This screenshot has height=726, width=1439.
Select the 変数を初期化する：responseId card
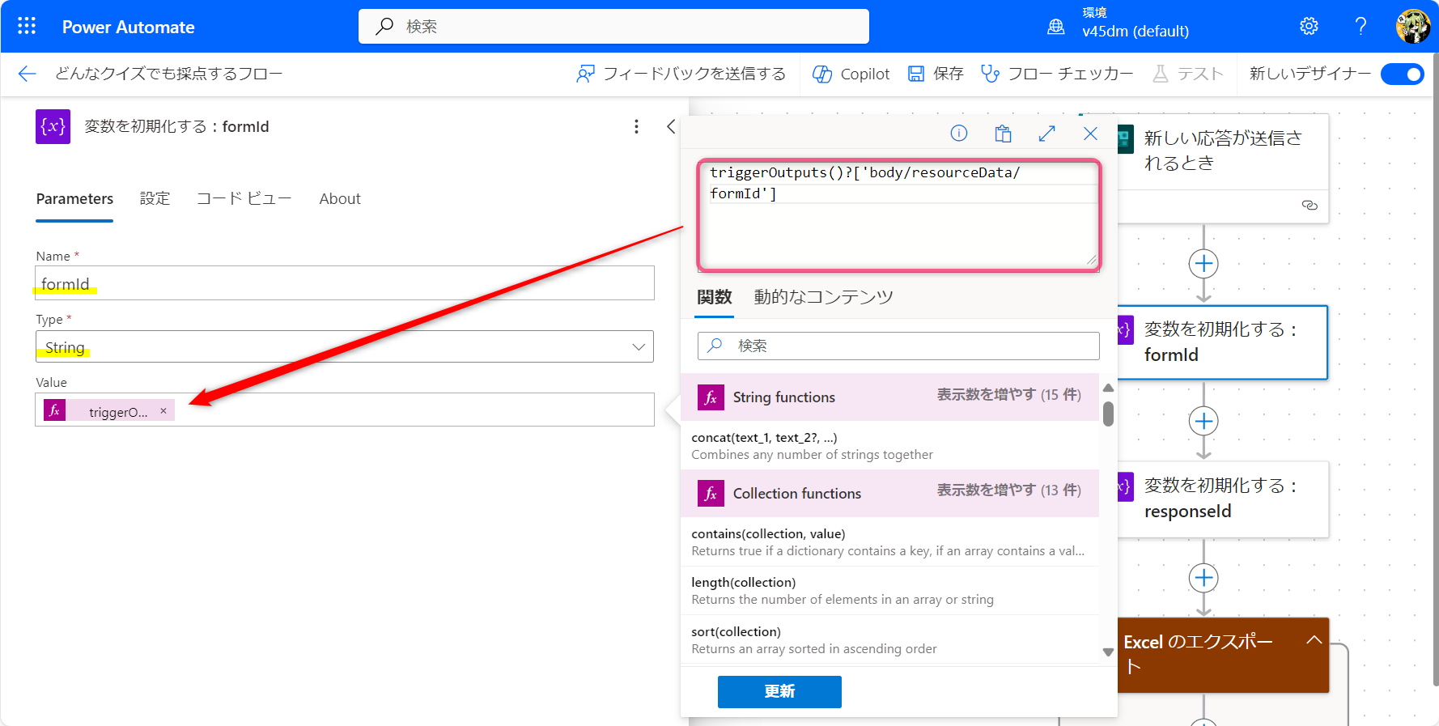1223,499
